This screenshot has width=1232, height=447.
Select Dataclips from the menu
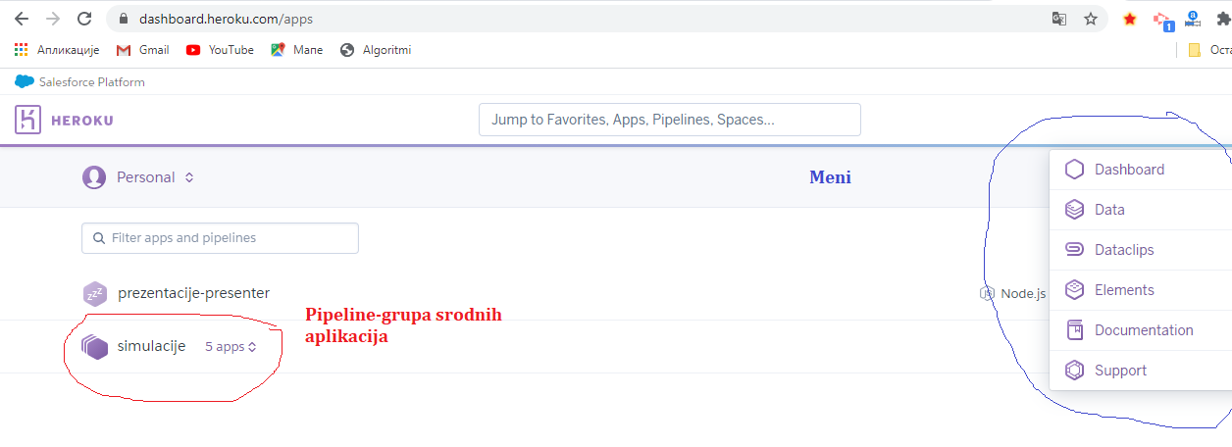[1141, 250]
